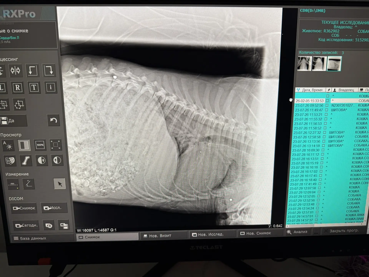Activate the pointer arrow tool
369x277 pixels.
pyautogui.click(x=60, y=184)
